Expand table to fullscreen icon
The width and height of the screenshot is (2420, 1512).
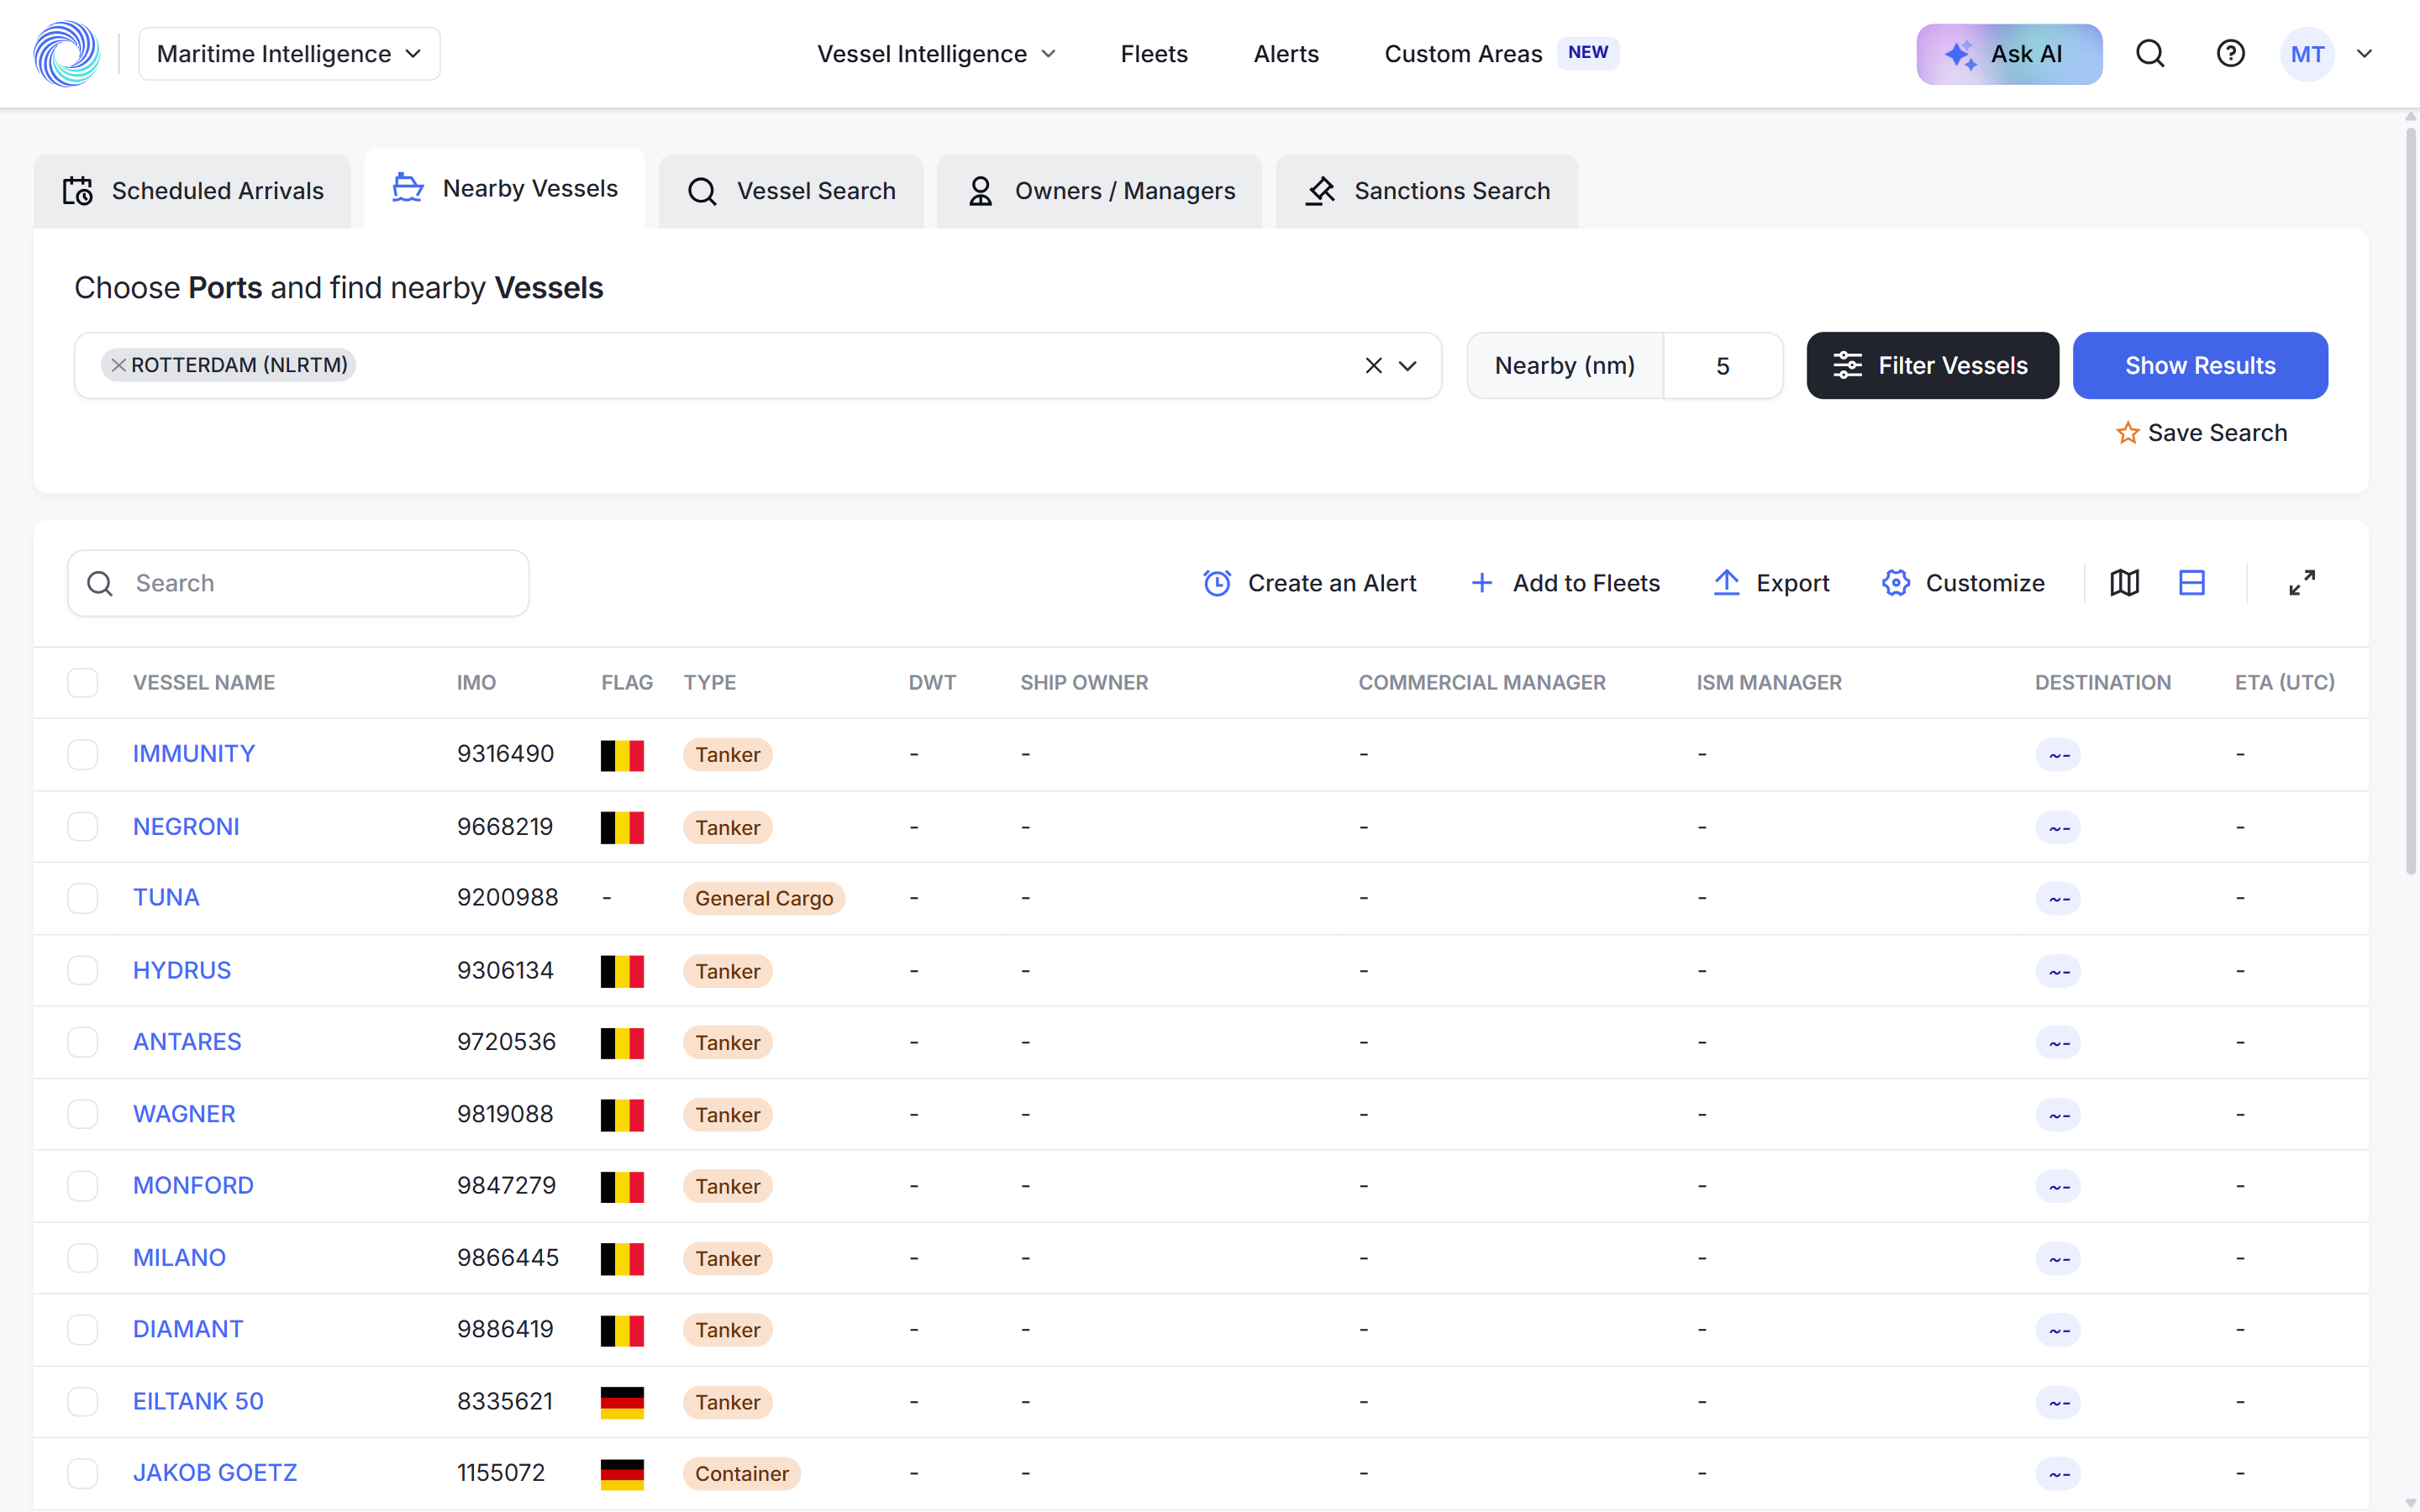pyautogui.click(x=2302, y=583)
